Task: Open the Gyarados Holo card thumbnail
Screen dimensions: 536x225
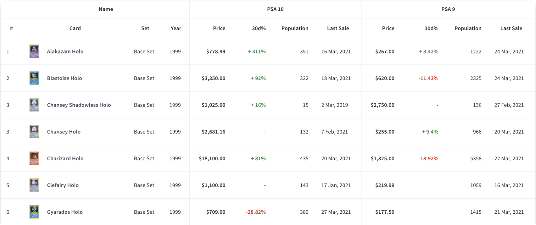Action: point(34,212)
